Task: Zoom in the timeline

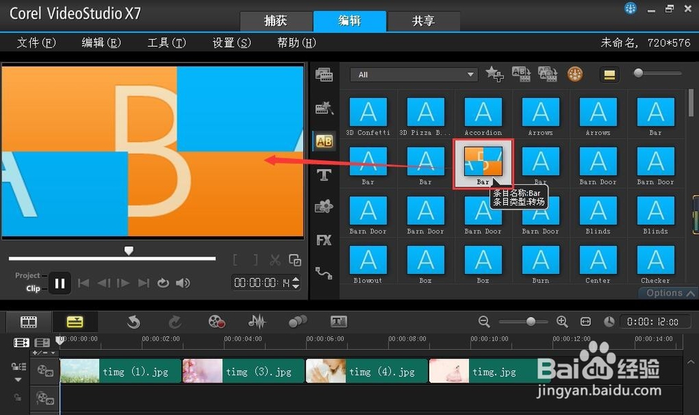Action: click(562, 321)
